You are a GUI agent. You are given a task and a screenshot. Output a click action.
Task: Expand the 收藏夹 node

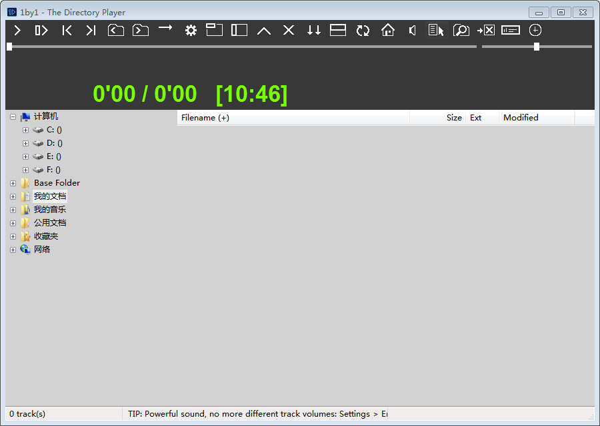click(x=13, y=236)
